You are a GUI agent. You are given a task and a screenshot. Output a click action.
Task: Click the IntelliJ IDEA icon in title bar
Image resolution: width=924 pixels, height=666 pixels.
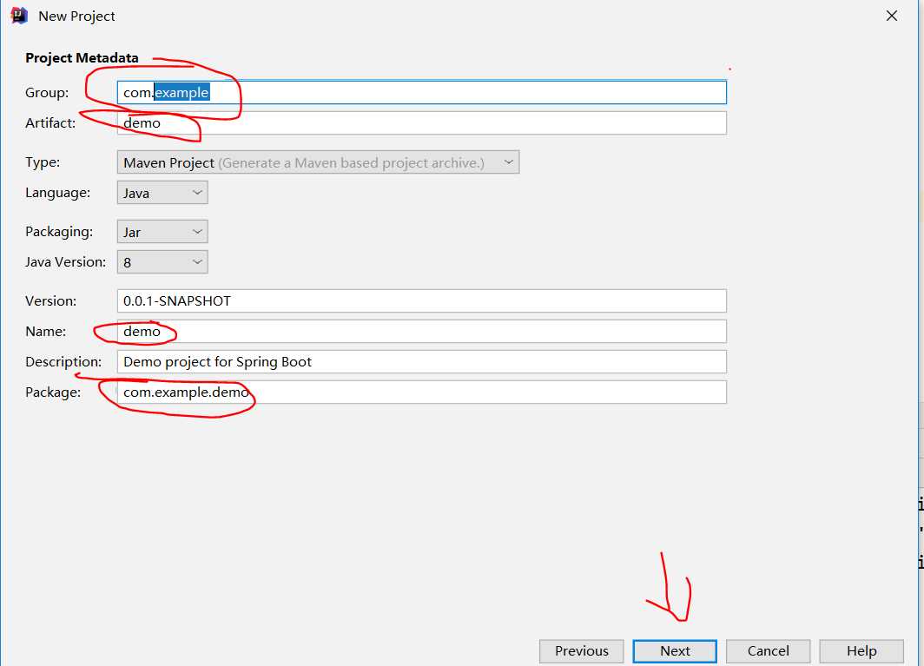tap(19, 16)
